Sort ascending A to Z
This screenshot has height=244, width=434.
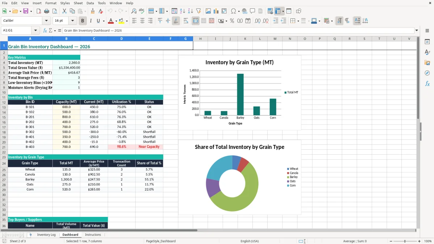click(182, 11)
